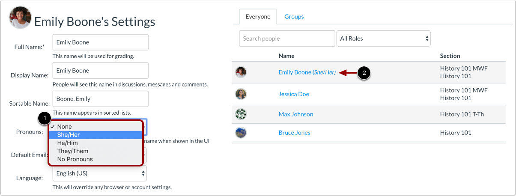Switch to the Everyone tab
The width and height of the screenshot is (516, 196).
pos(258,17)
